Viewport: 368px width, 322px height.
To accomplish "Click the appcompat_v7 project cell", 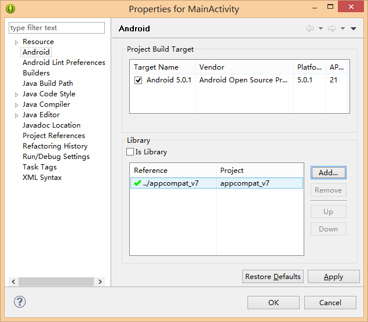I will (260, 183).
